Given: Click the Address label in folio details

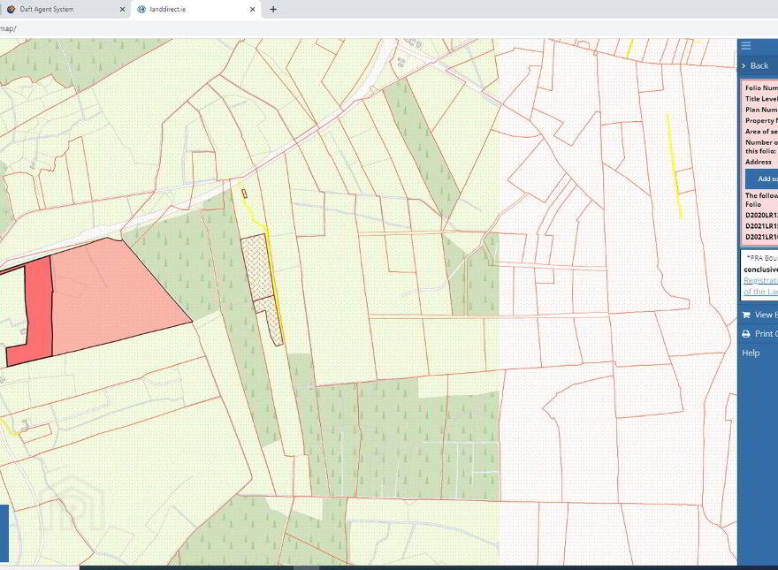Looking at the screenshot, I should 759,162.
